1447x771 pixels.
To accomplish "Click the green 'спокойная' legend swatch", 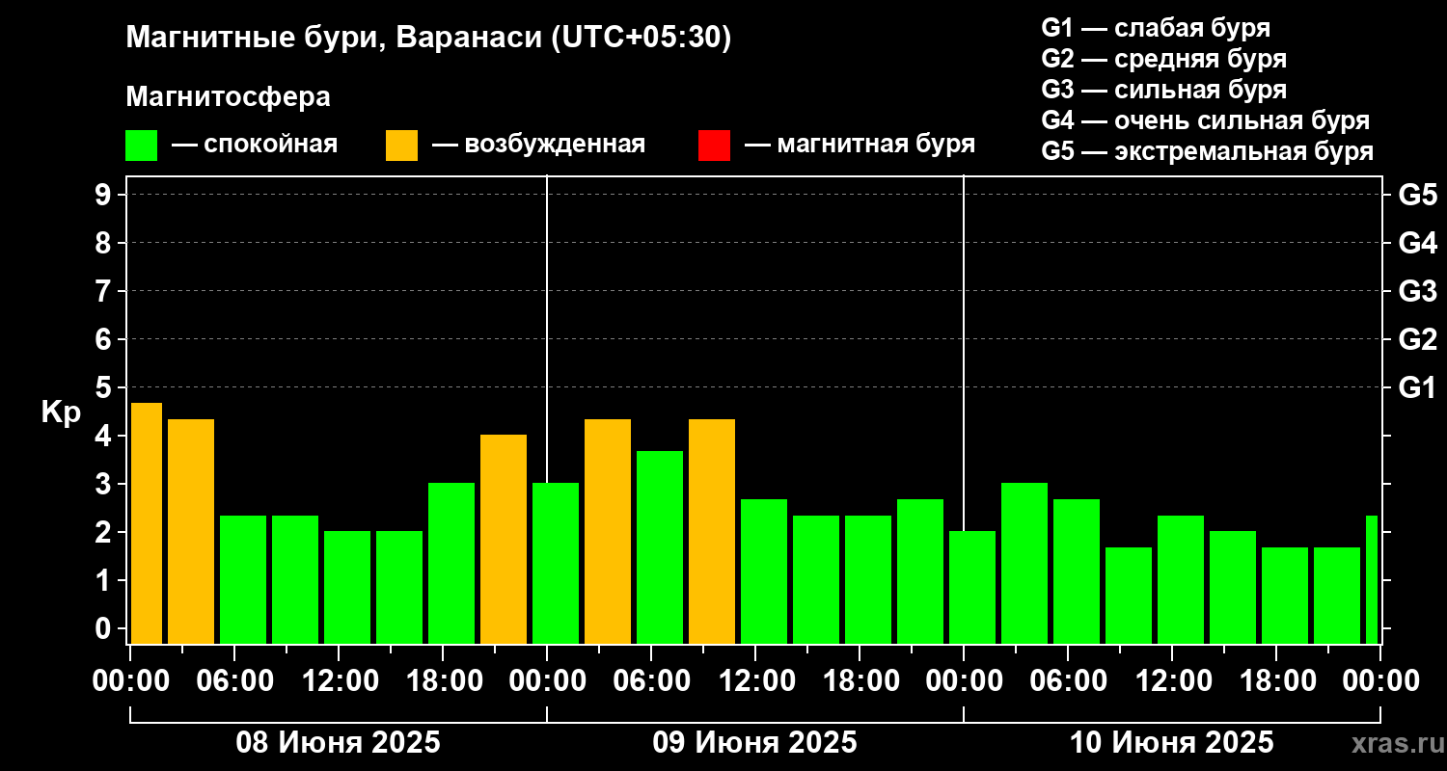I will click(x=141, y=146).
